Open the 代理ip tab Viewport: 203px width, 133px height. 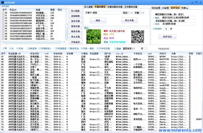185,8
